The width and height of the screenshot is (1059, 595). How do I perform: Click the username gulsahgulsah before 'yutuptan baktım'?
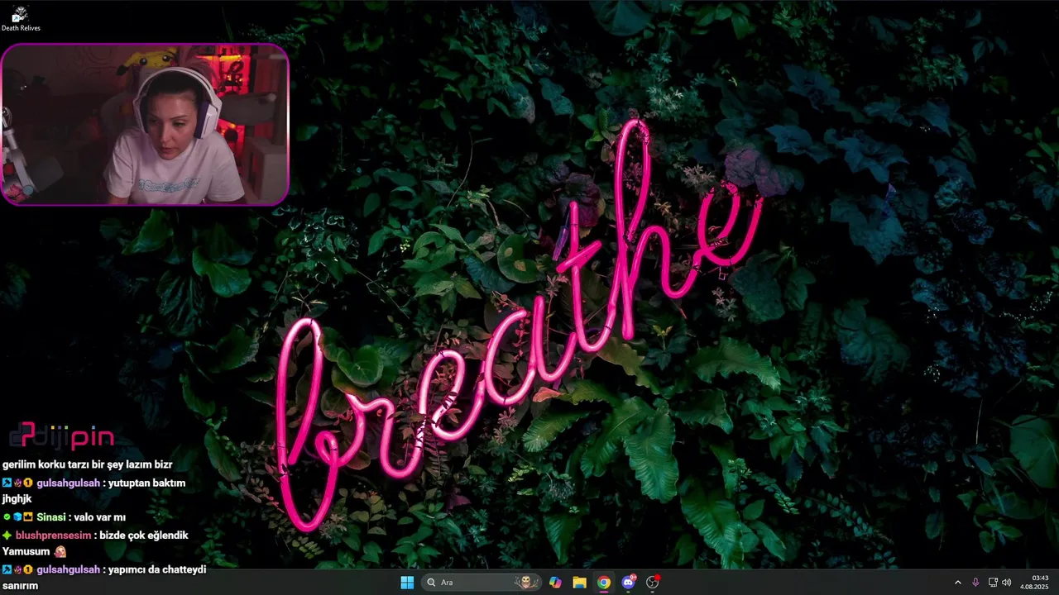(x=68, y=483)
